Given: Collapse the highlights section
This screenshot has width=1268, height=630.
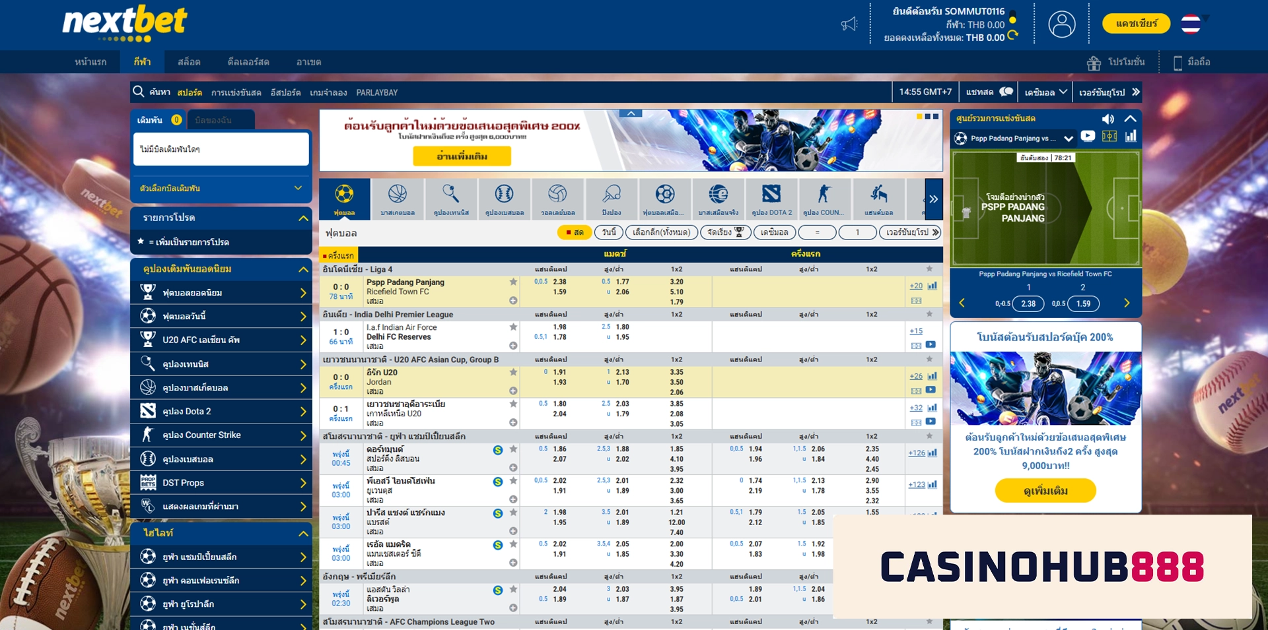Looking at the screenshot, I should 303,533.
